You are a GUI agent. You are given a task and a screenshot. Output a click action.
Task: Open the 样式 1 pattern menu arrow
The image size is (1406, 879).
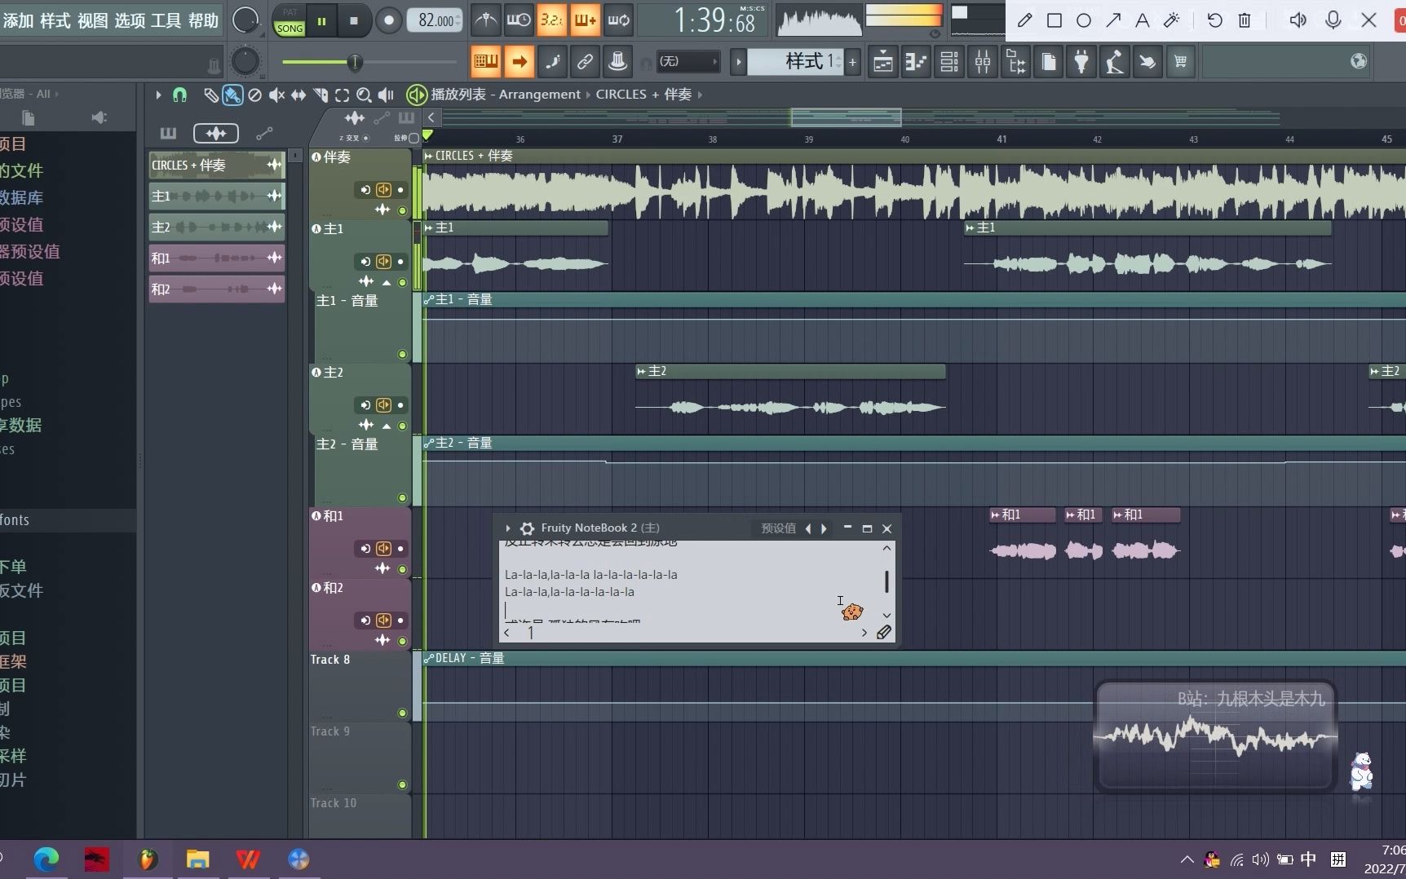pos(738,62)
